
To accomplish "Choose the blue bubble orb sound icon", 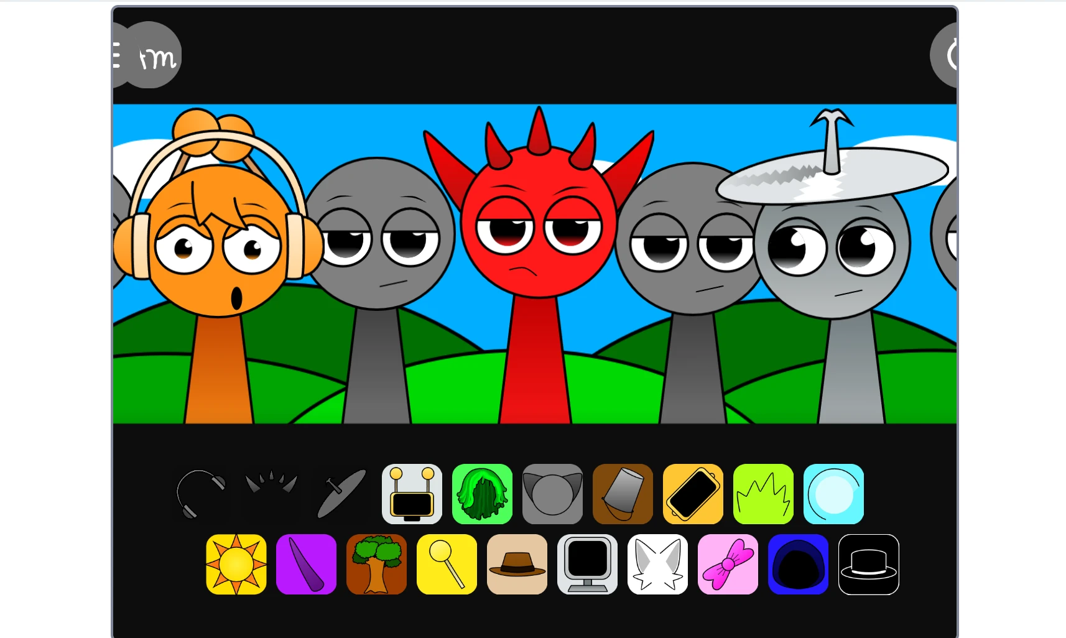I will (x=833, y=494).
